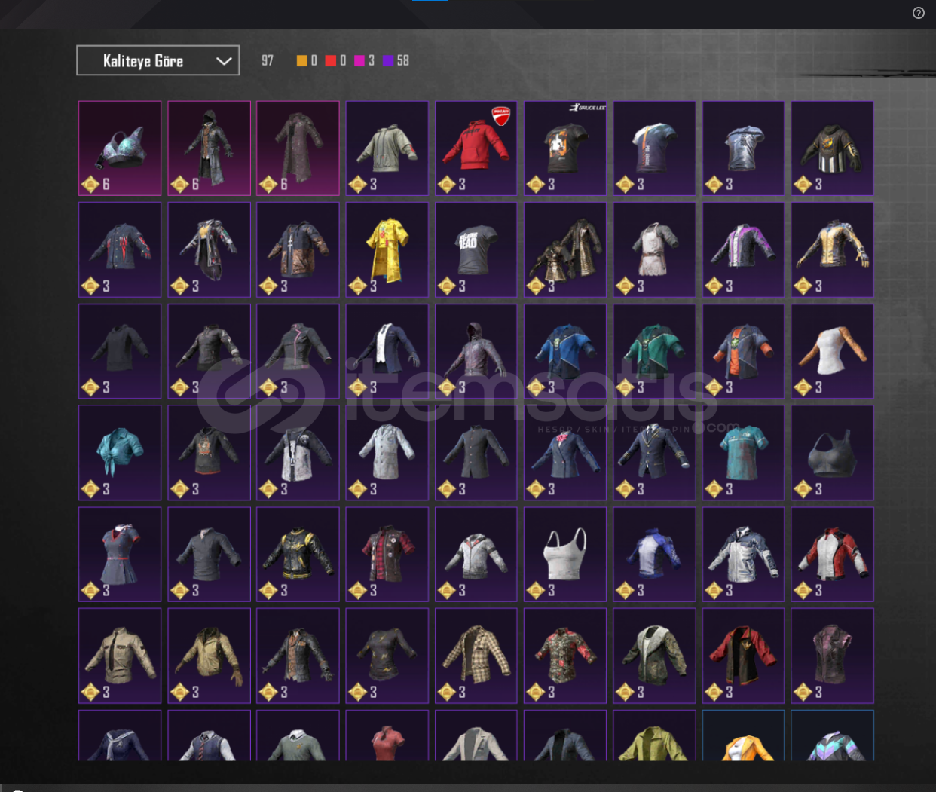
Task: Click the pink quality counter square
Action: coord(359,60)
